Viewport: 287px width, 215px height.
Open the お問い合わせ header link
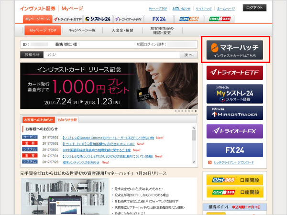click(181, 9)
